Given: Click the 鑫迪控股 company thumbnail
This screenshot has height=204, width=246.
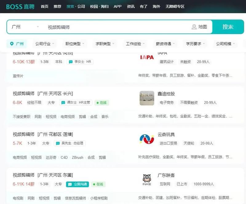Looking at the screenshot, I should pyautogui.click(x=147, y=98).
